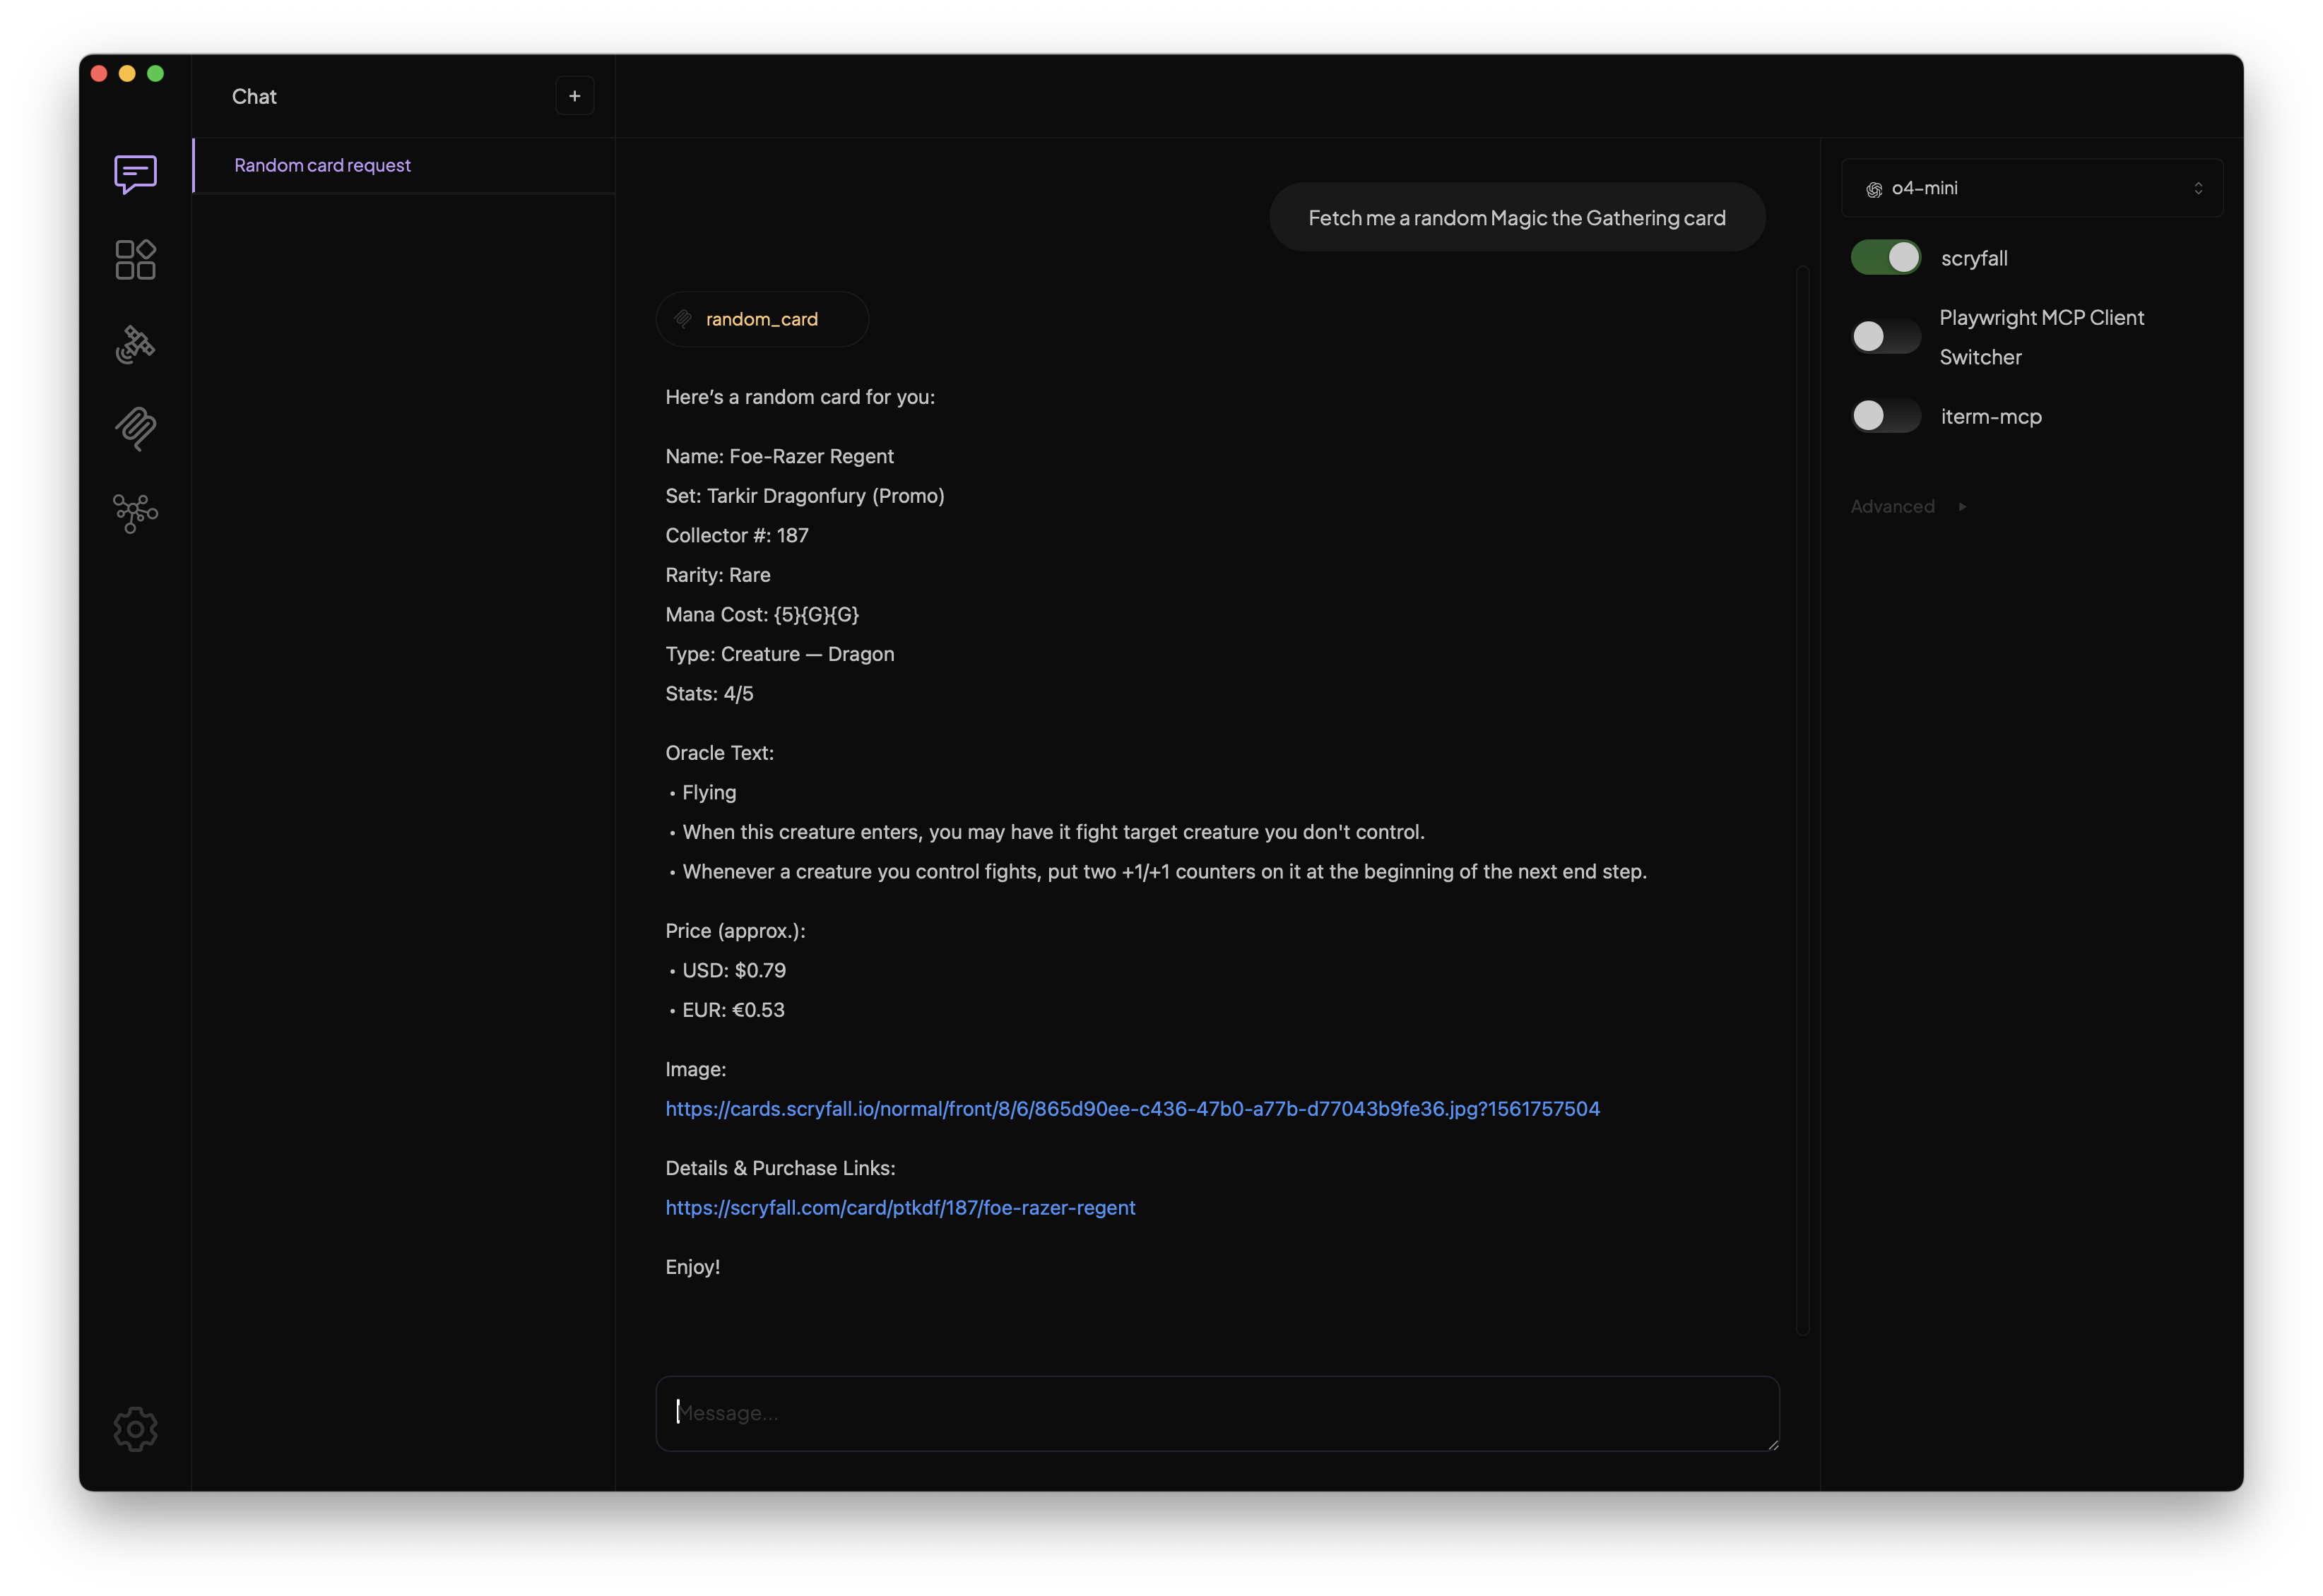This screenshot has height=1596, width=2323.
Task: Select the Random card request conversation
Action: pos(322,165)
